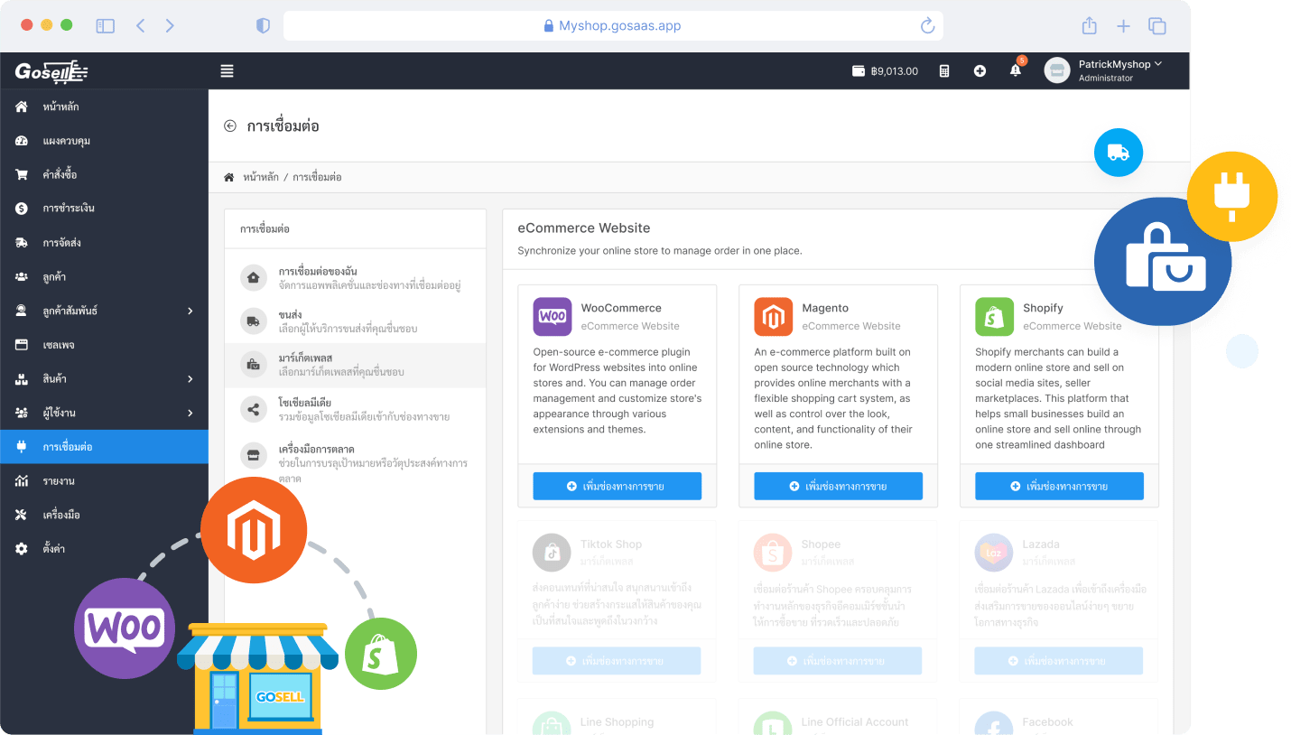Click the Magento logo icon on its card
The width and height of the screenshot is (1291, 735).
point(774,317)
